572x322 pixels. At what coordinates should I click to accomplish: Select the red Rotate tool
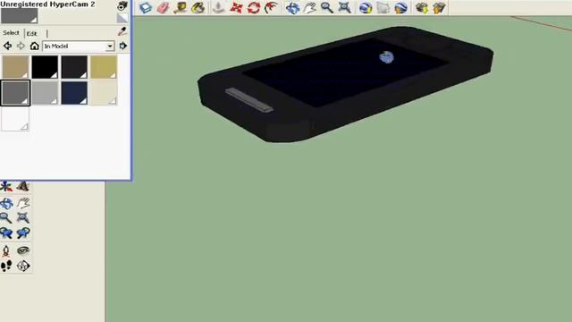click(x=254, y=8)
